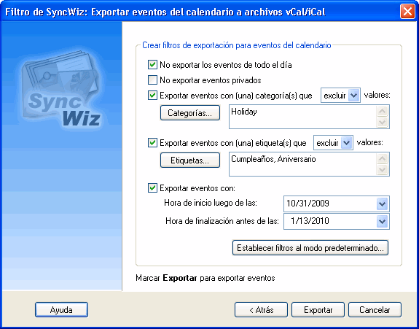Image resolution: width=419 pixels, height=329 pixels.
Task: Reset with Establecer filtros al modo predeterminado
Action: [x=310, y=248]
